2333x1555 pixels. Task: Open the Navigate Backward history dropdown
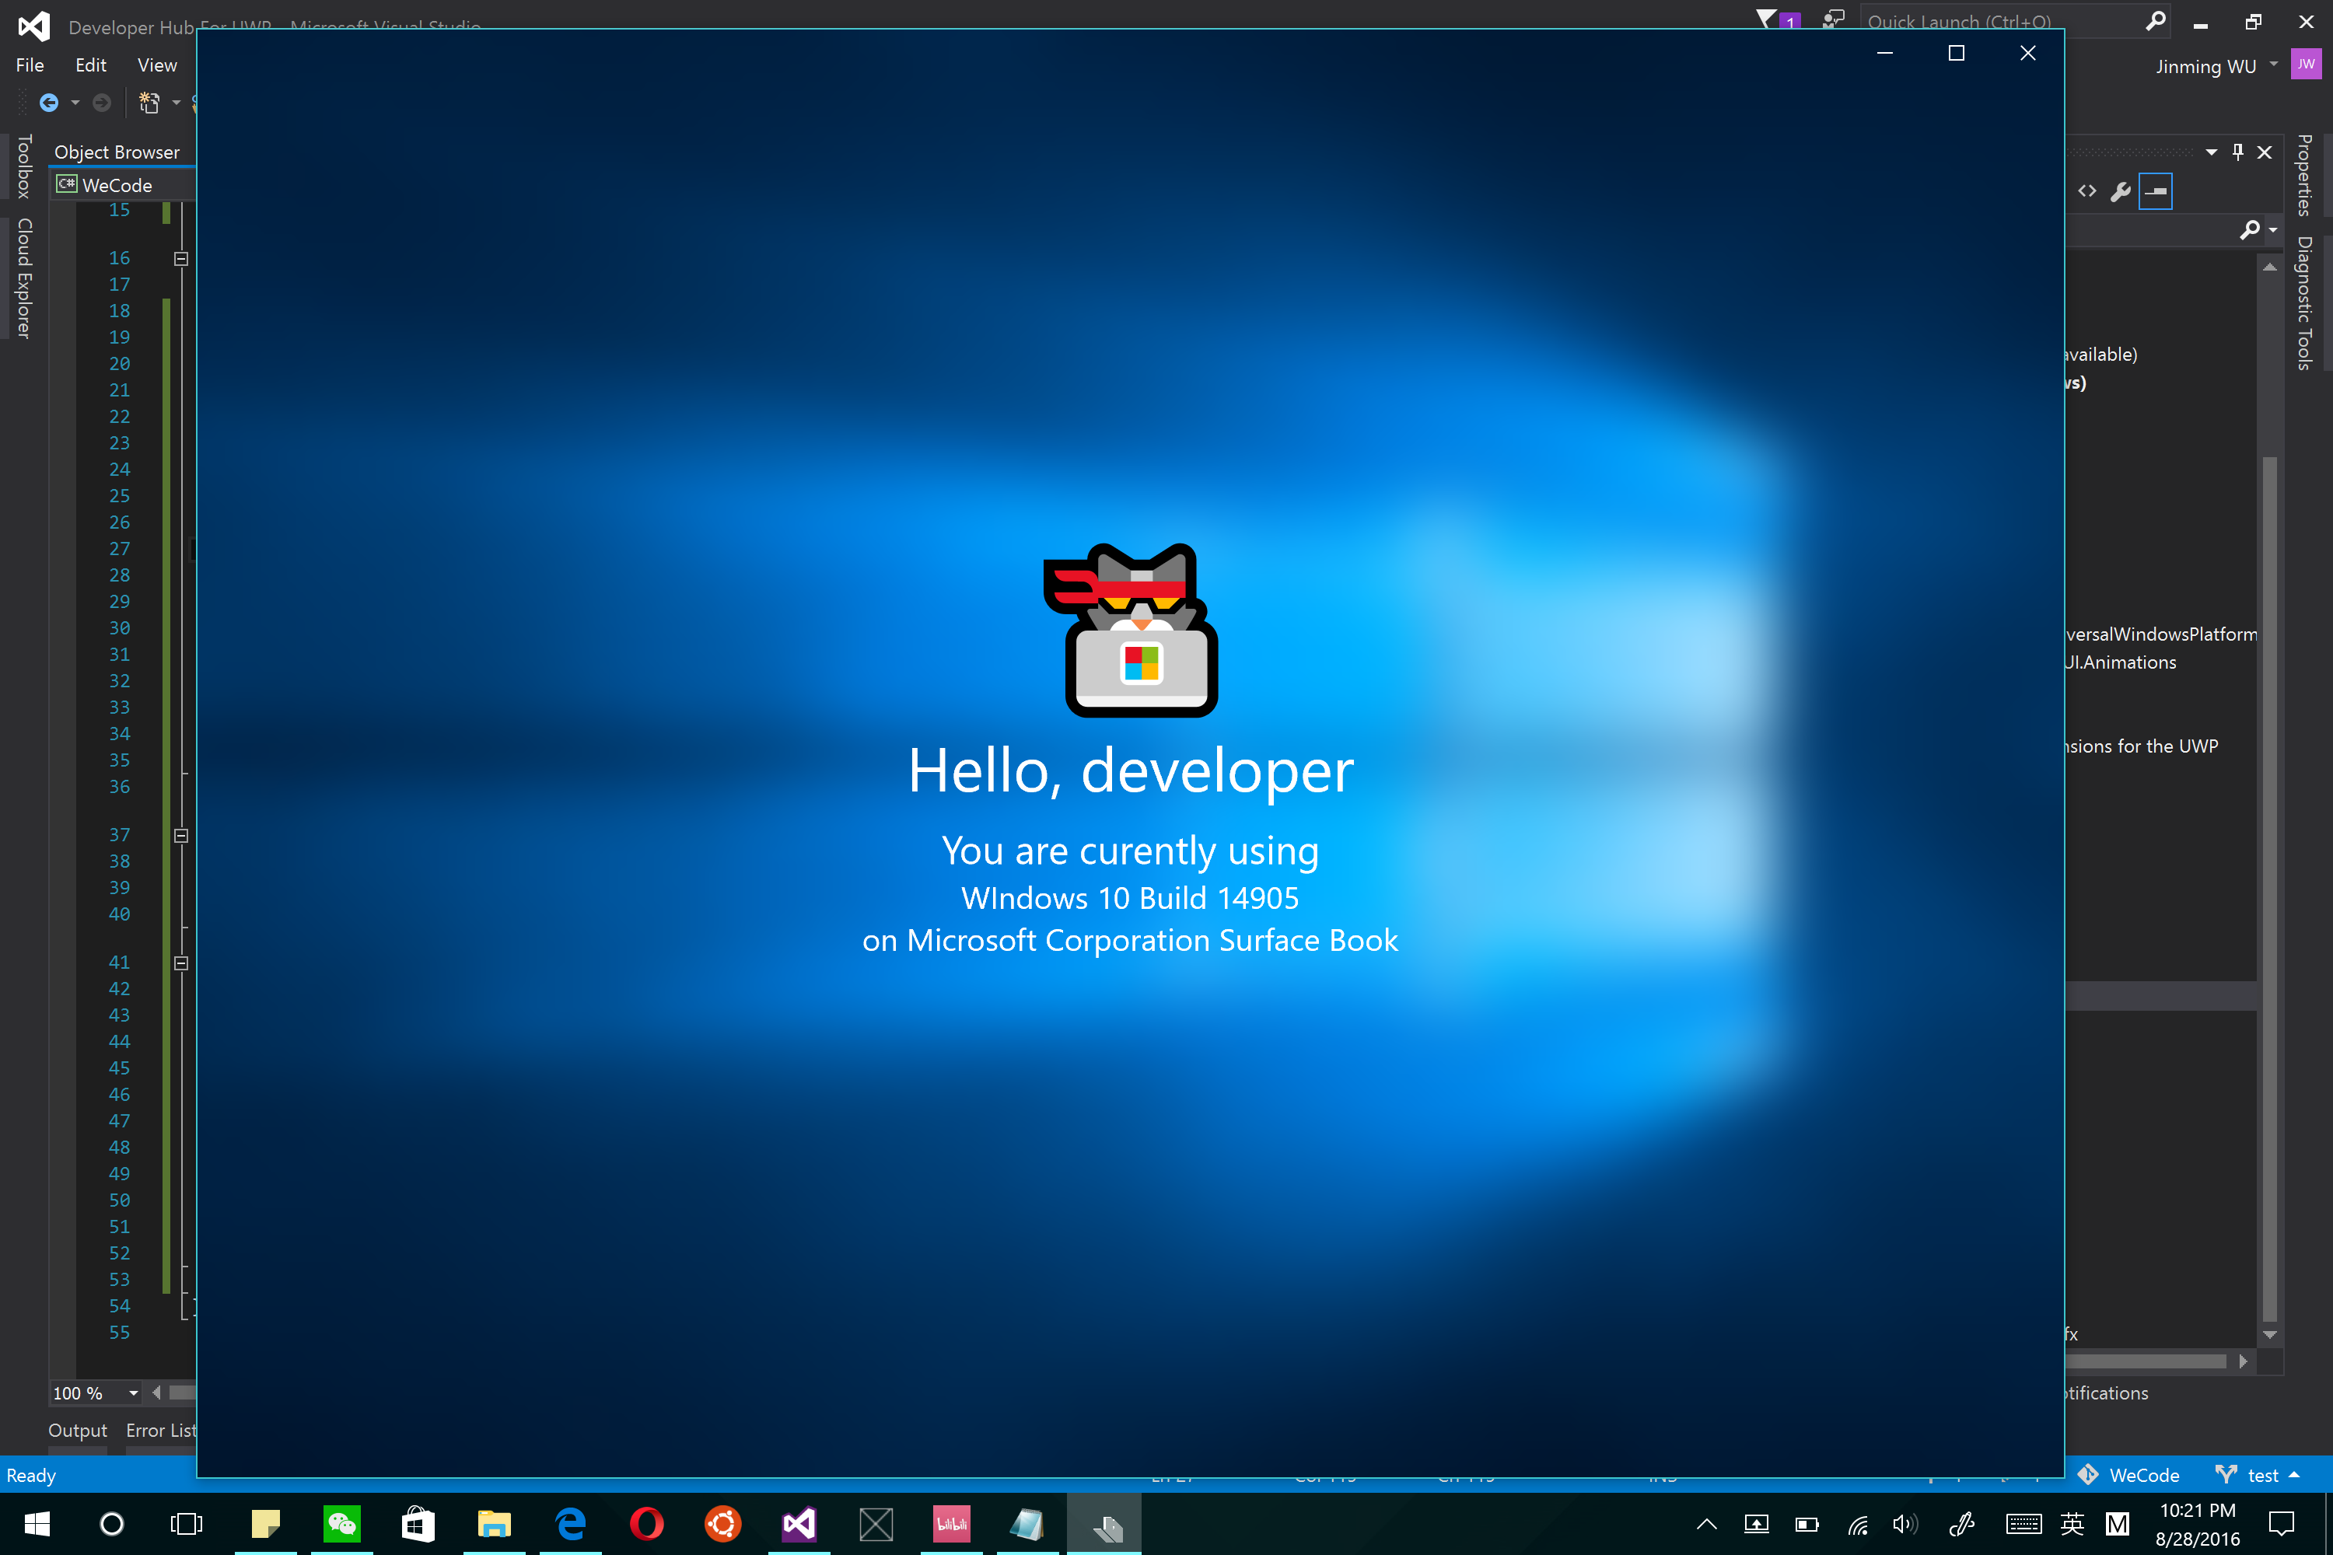tap(75, 103)
